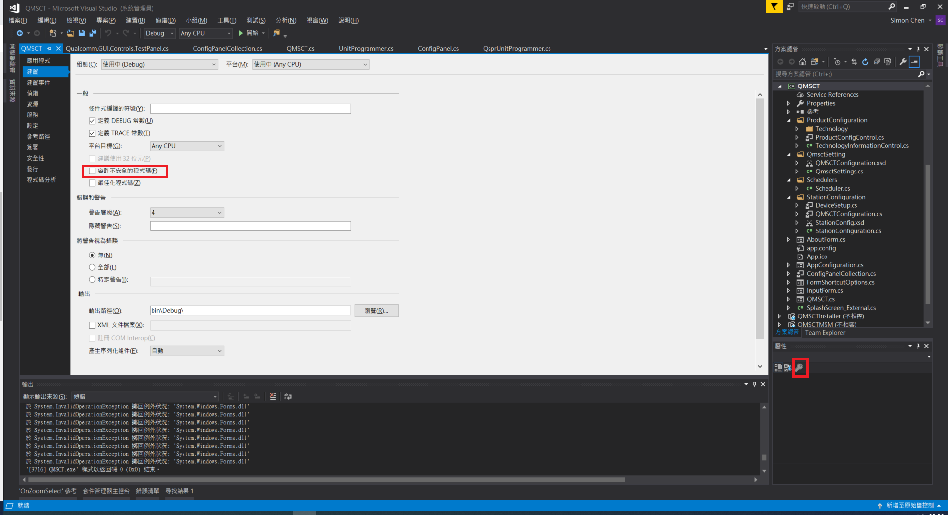Select StationConfig.xsd in Solution Explorer

[x=839, y=223]
